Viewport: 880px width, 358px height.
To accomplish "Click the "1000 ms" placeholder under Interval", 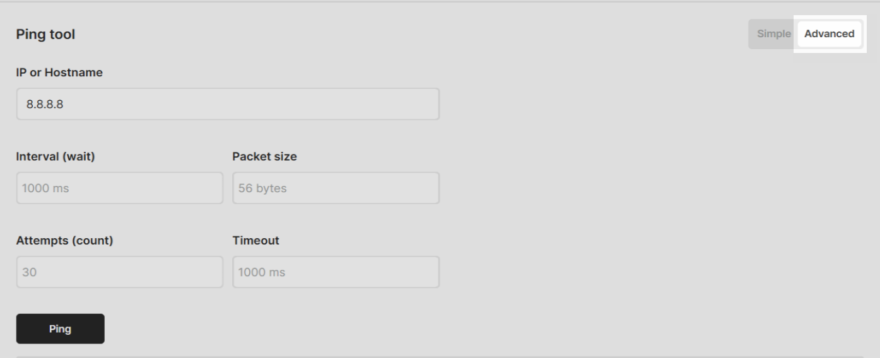I will 45,188.
